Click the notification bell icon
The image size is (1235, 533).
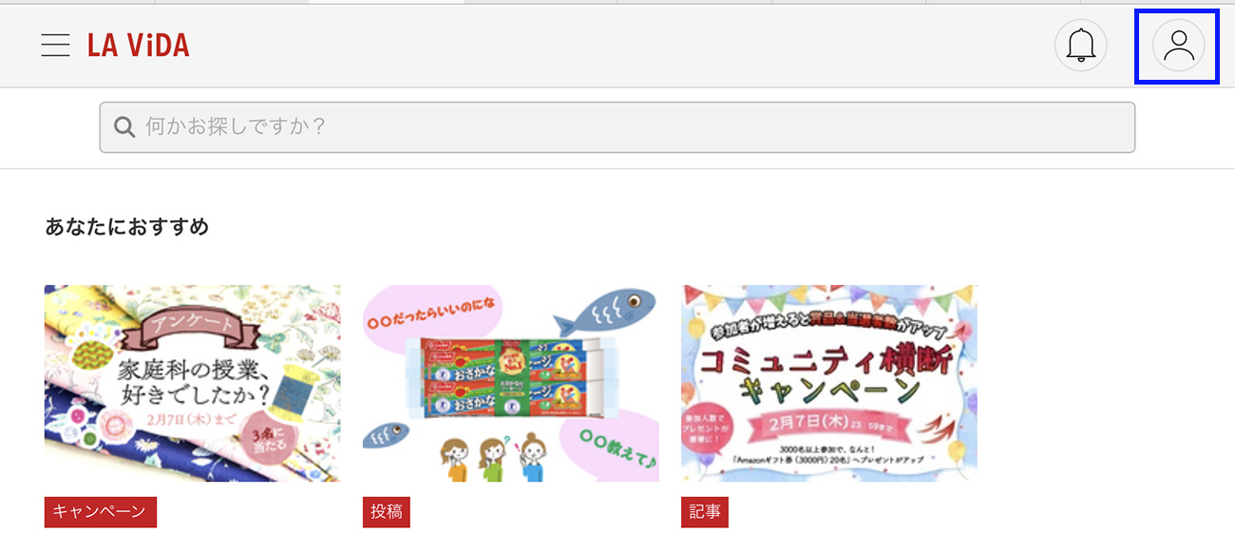(1080, 45)
